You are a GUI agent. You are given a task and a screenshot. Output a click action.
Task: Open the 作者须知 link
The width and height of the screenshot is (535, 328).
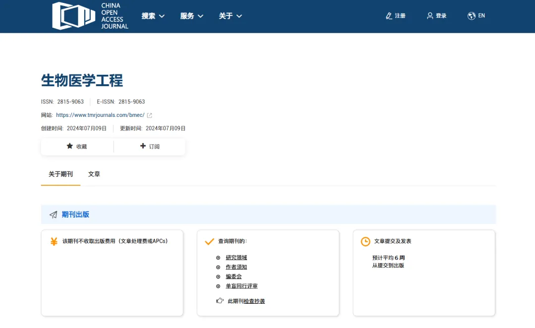tap(236, 267)
